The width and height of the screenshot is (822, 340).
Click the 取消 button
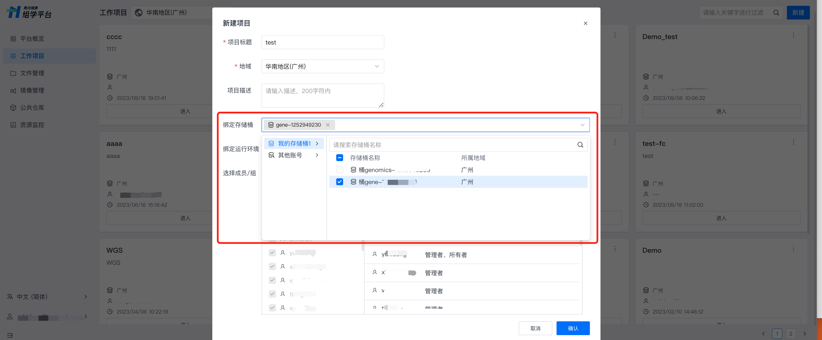coord(535,328)
